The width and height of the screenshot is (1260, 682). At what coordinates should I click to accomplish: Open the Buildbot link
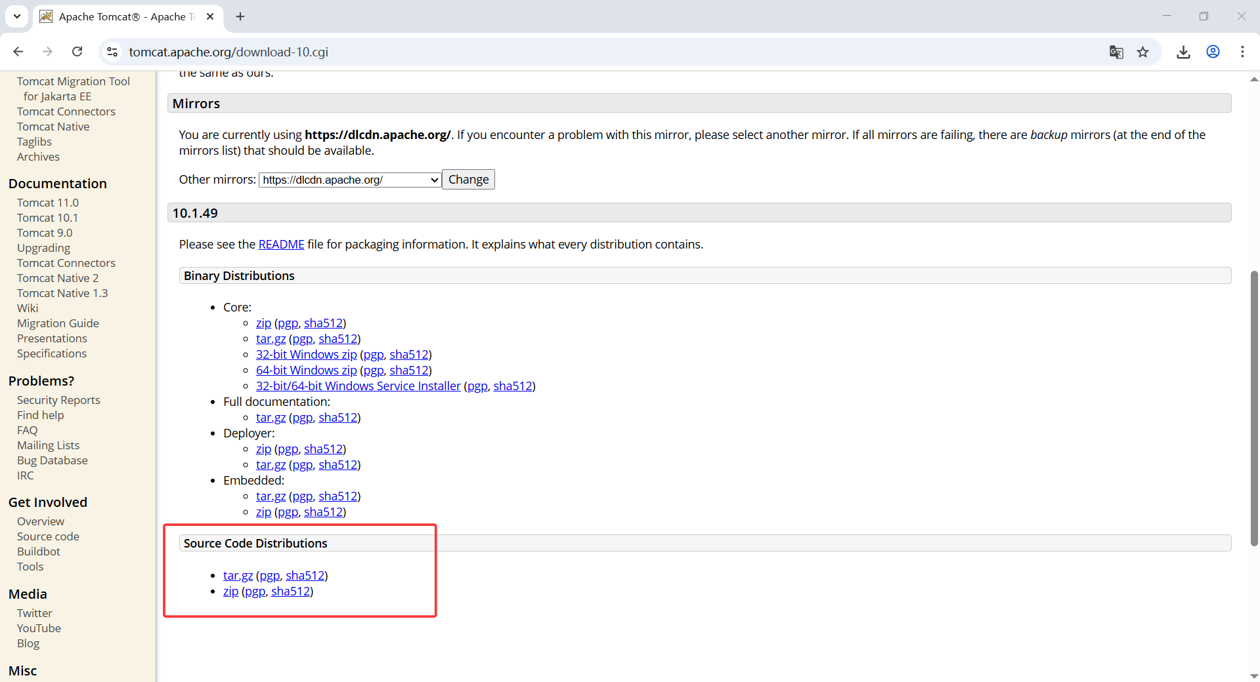tap(39, 552)
